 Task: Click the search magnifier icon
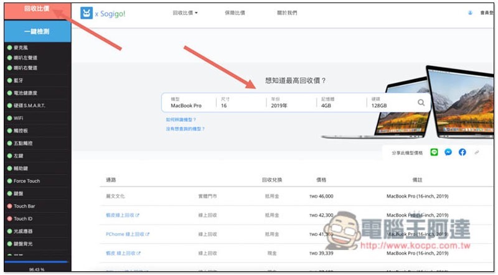[421, 103]
